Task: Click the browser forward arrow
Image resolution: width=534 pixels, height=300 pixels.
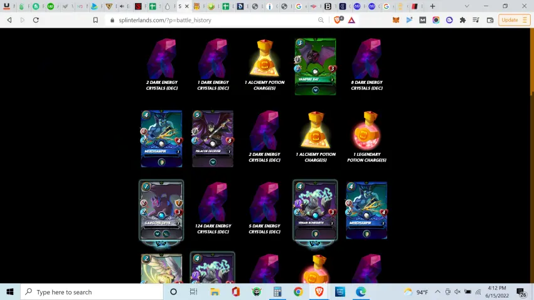Action: (23, 20)
